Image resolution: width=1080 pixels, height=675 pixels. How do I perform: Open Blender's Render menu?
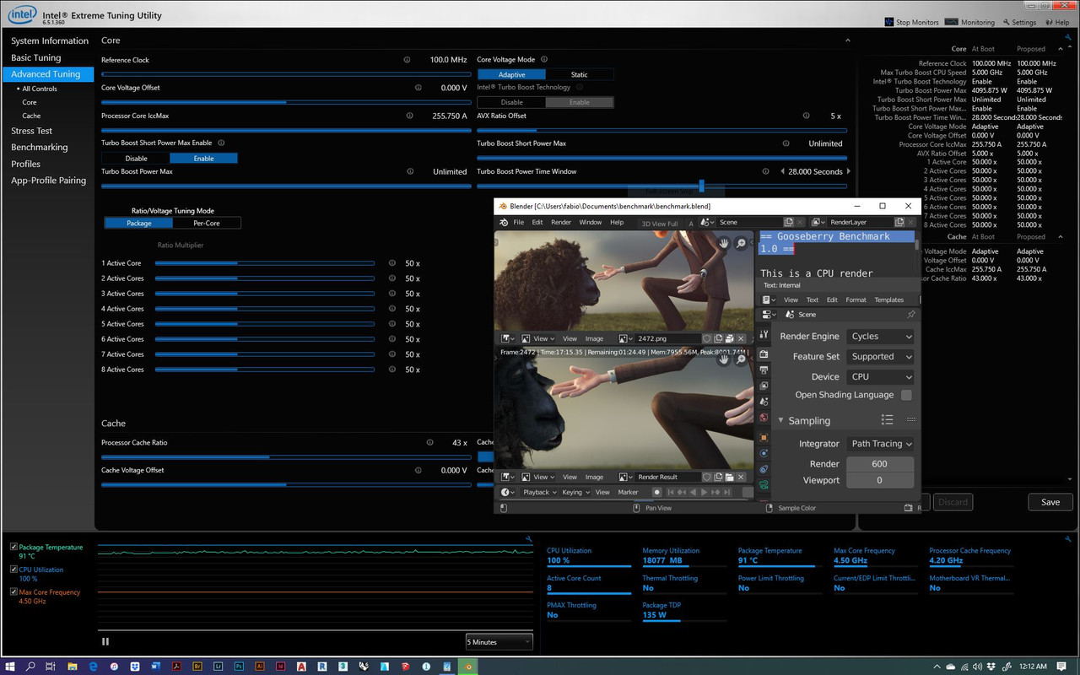point(561,223)
